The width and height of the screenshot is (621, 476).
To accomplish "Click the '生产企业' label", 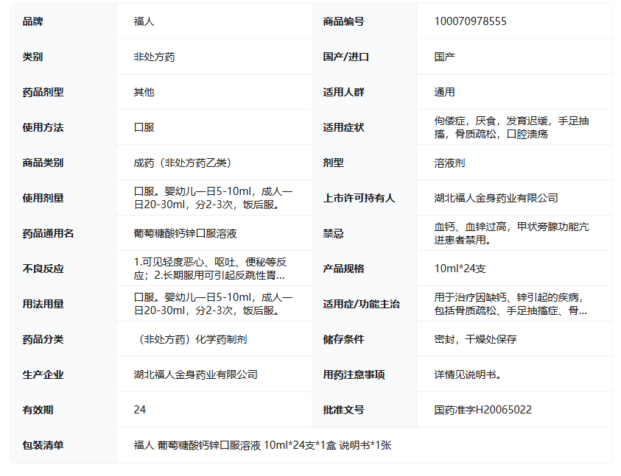I will tap(43, 374).
